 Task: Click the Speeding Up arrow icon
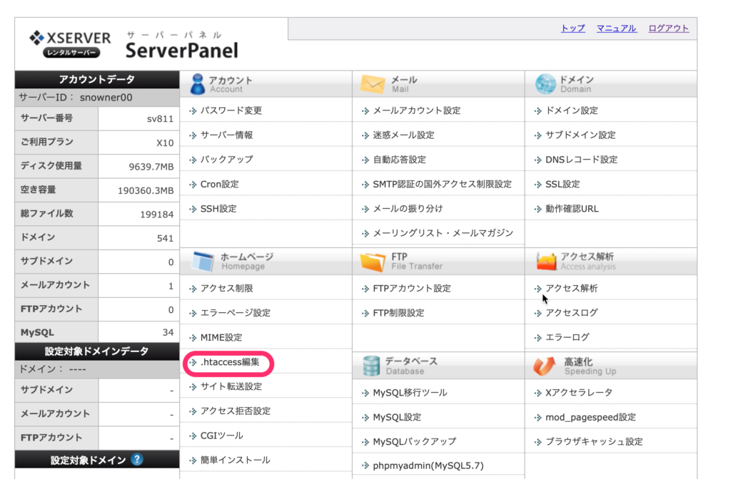tap(545, 366)
